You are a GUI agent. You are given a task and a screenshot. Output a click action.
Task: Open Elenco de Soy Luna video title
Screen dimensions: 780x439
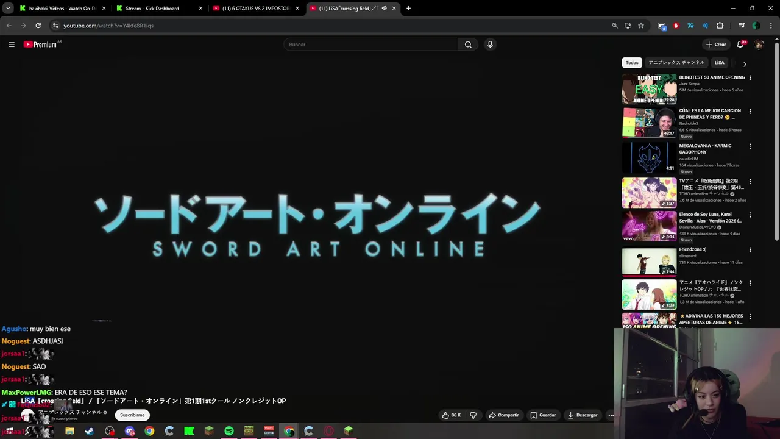(x=711, y=218)
